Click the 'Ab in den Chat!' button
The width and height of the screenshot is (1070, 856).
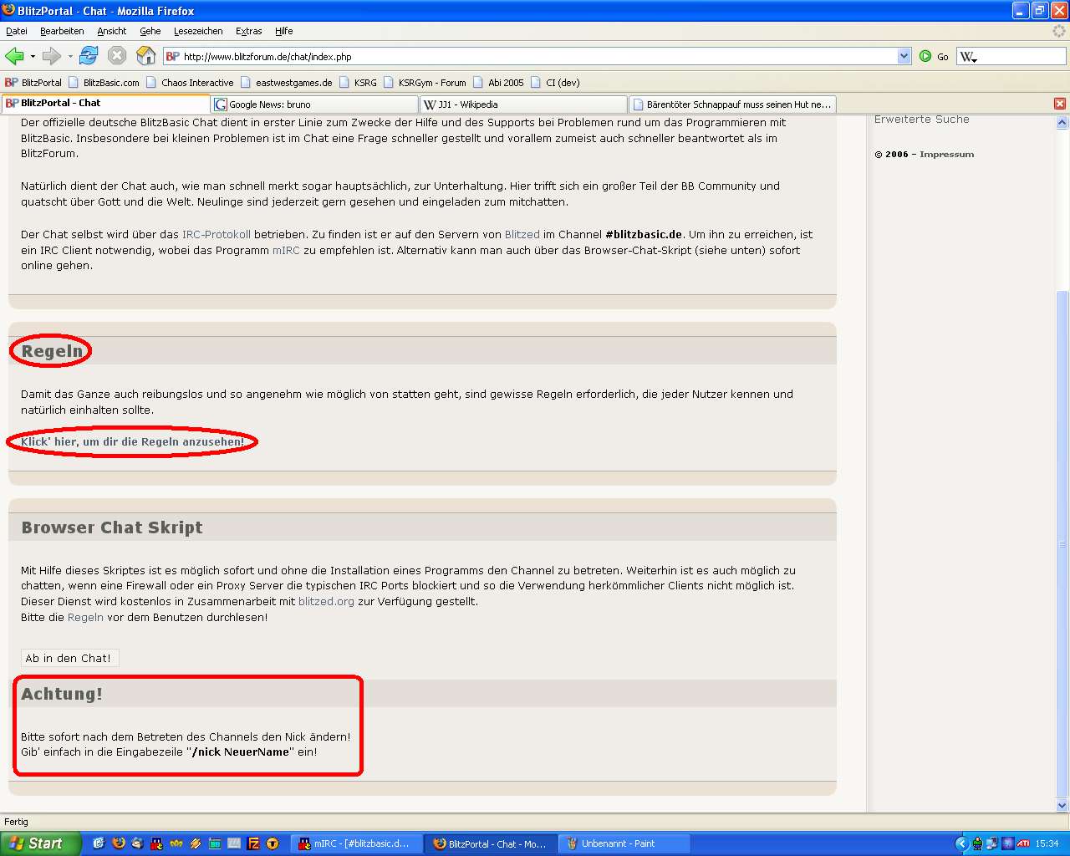[69, 658]
